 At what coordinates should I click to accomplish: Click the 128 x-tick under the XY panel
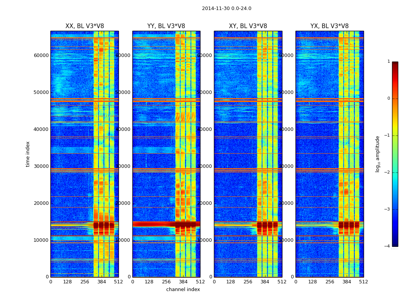[x=231, y=282]
